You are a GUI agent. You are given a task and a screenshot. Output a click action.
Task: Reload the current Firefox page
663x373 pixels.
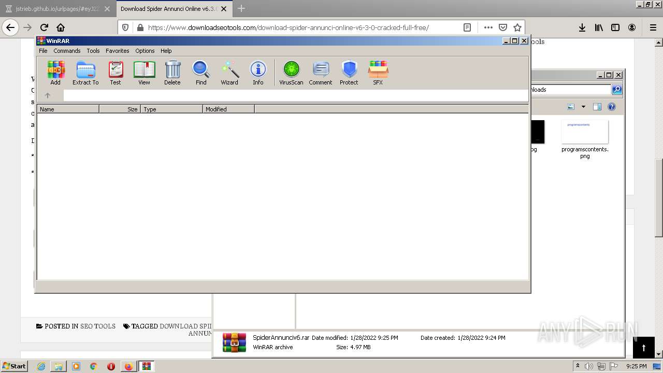tap(44, 27)
